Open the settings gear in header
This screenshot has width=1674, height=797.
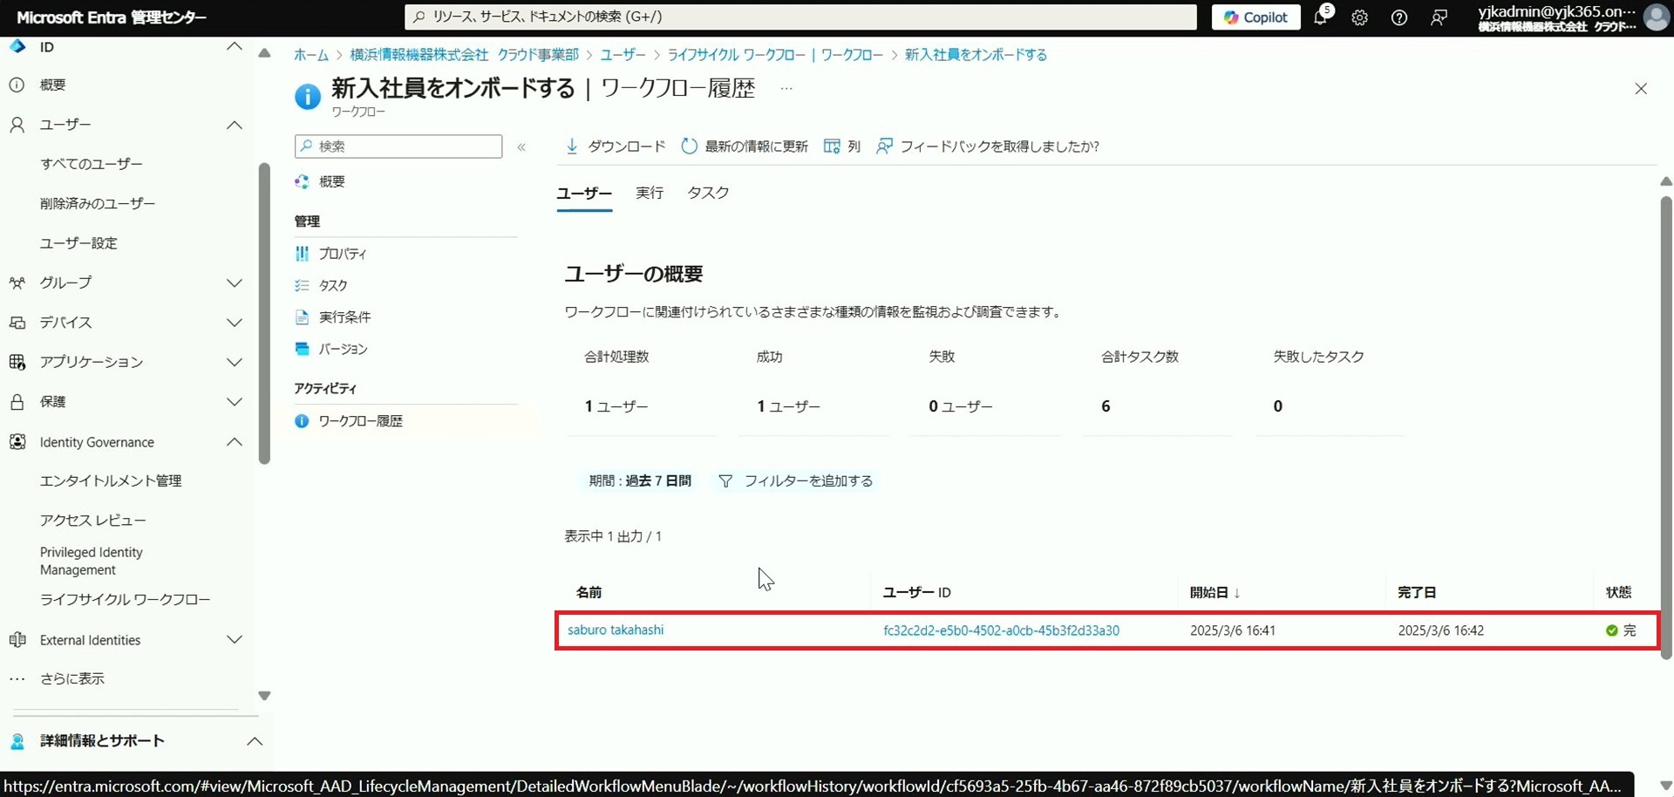[1359, 17]
